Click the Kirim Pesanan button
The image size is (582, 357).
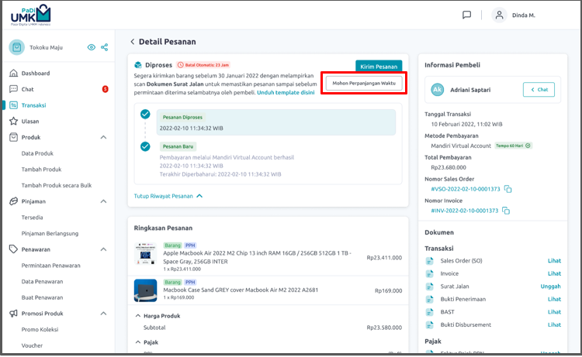(379, 67)
